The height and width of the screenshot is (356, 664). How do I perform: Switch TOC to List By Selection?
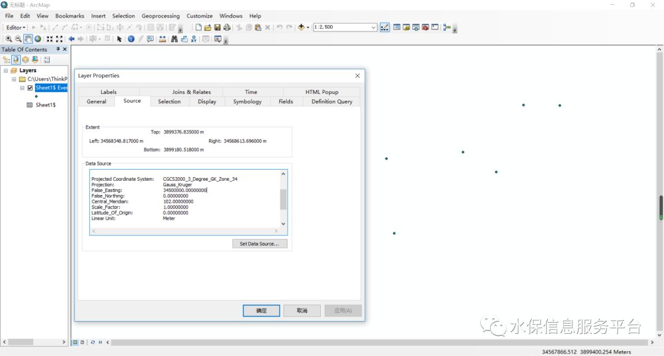click(35, 60)
